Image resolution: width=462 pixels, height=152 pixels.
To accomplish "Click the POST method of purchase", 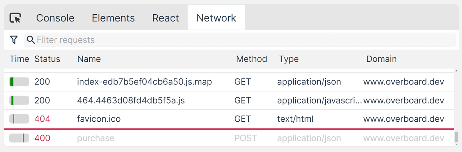I will 245,138.
